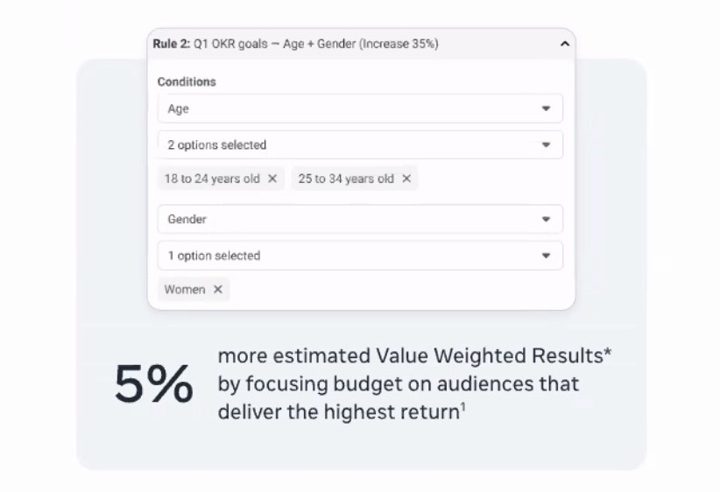
Task: Collapse the Rule 2 panel chevron
Action: (x=565, y=44)
